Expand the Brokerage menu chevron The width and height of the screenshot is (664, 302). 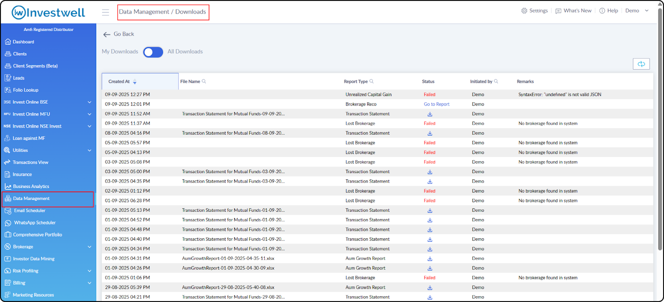click(89, 247)
